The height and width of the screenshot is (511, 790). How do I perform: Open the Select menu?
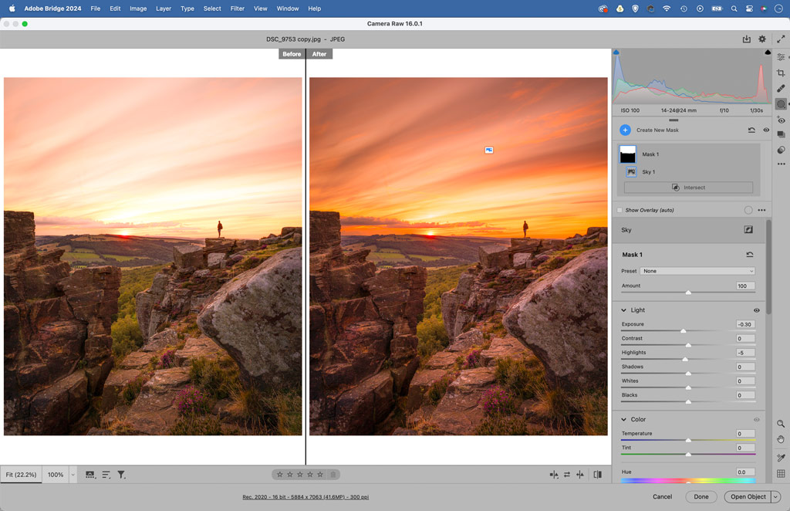click(x=212, y=8)
